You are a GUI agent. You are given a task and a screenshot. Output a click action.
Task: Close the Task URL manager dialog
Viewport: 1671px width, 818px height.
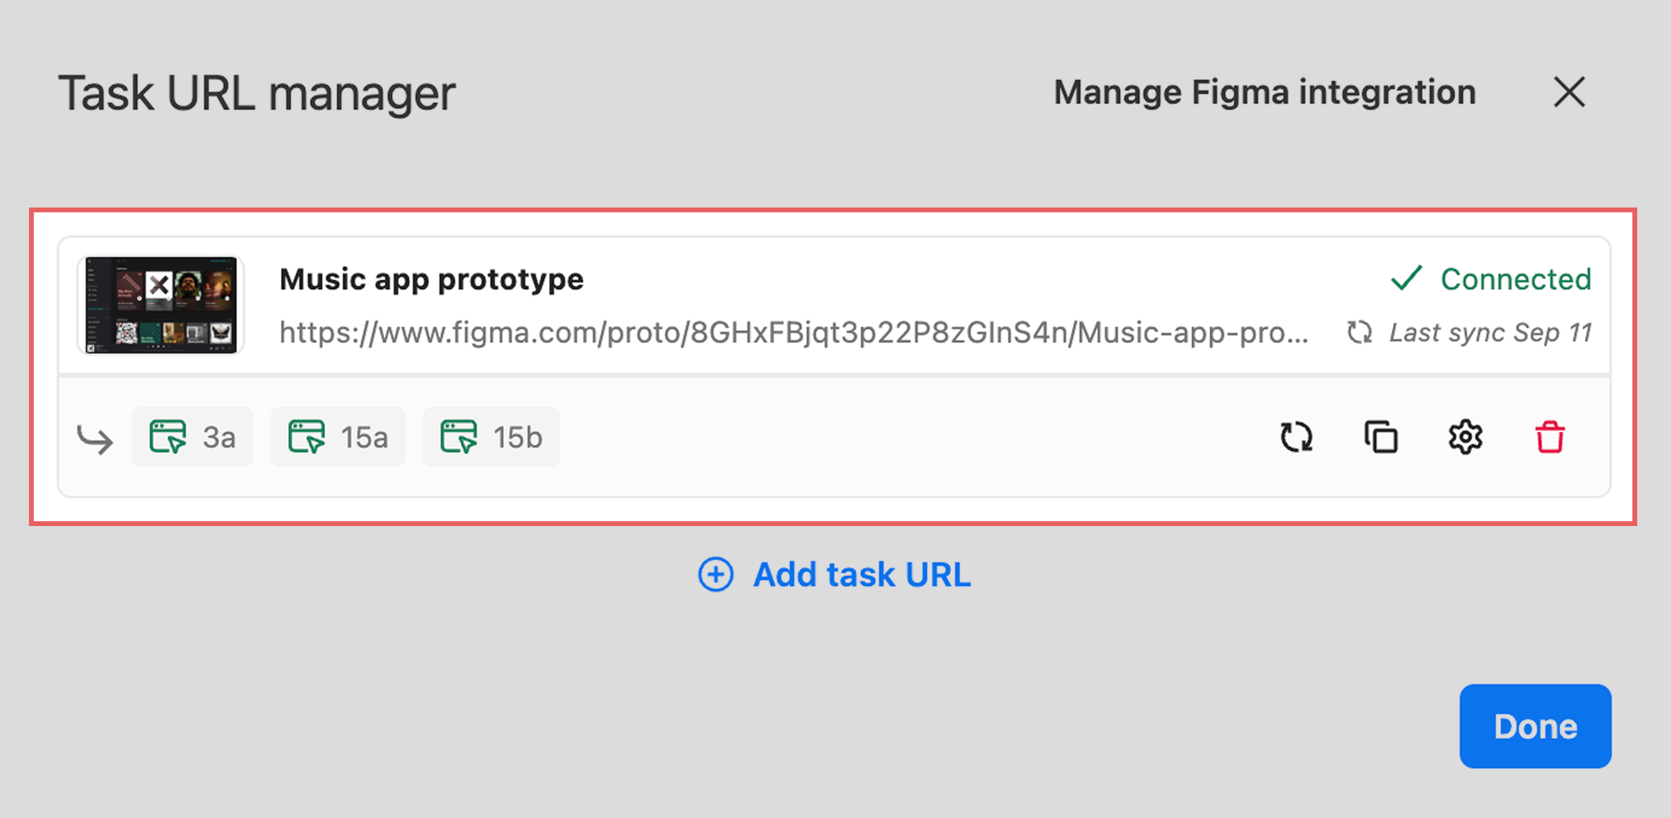pyautogui.click(x=1569, y=92)
